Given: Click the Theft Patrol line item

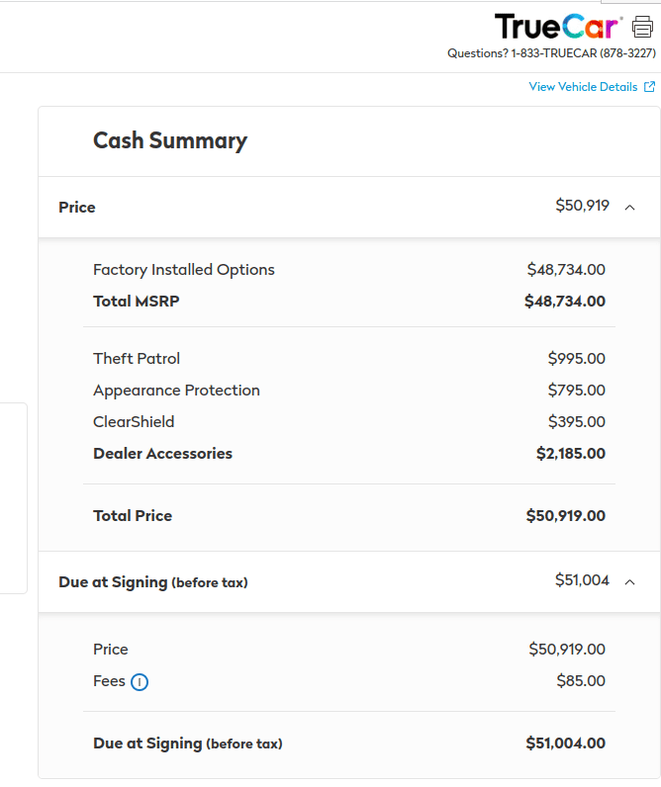Looking at the screenshot, I should coord(137,359).
